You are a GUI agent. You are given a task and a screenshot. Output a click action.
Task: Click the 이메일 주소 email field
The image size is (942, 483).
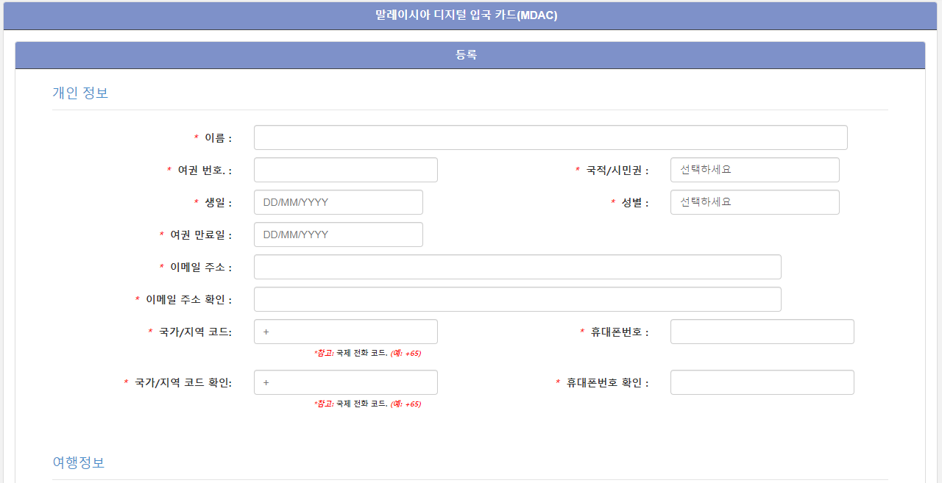click(x=517, y=266)
